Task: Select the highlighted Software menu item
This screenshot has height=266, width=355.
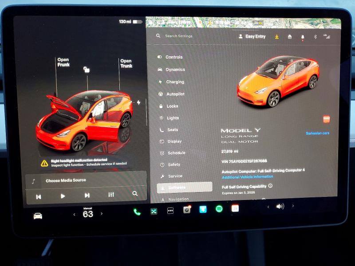Action: [185, 188]
